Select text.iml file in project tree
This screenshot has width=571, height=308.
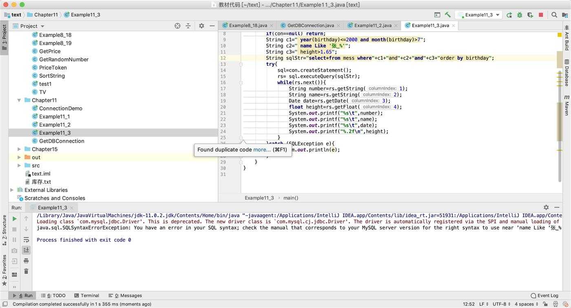click(41, 173)
